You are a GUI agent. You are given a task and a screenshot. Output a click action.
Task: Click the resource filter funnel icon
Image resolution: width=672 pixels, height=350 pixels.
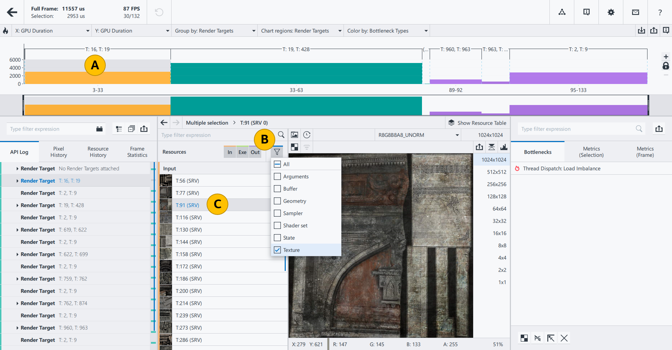277,152
